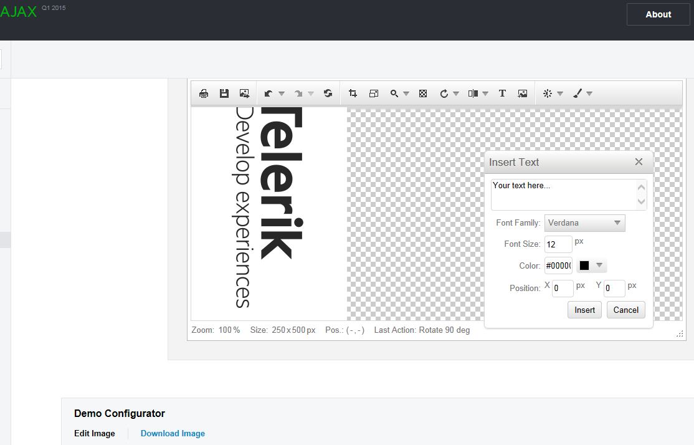Click the Font Size input field
The image size is (694, 445).
click(558, 244)
